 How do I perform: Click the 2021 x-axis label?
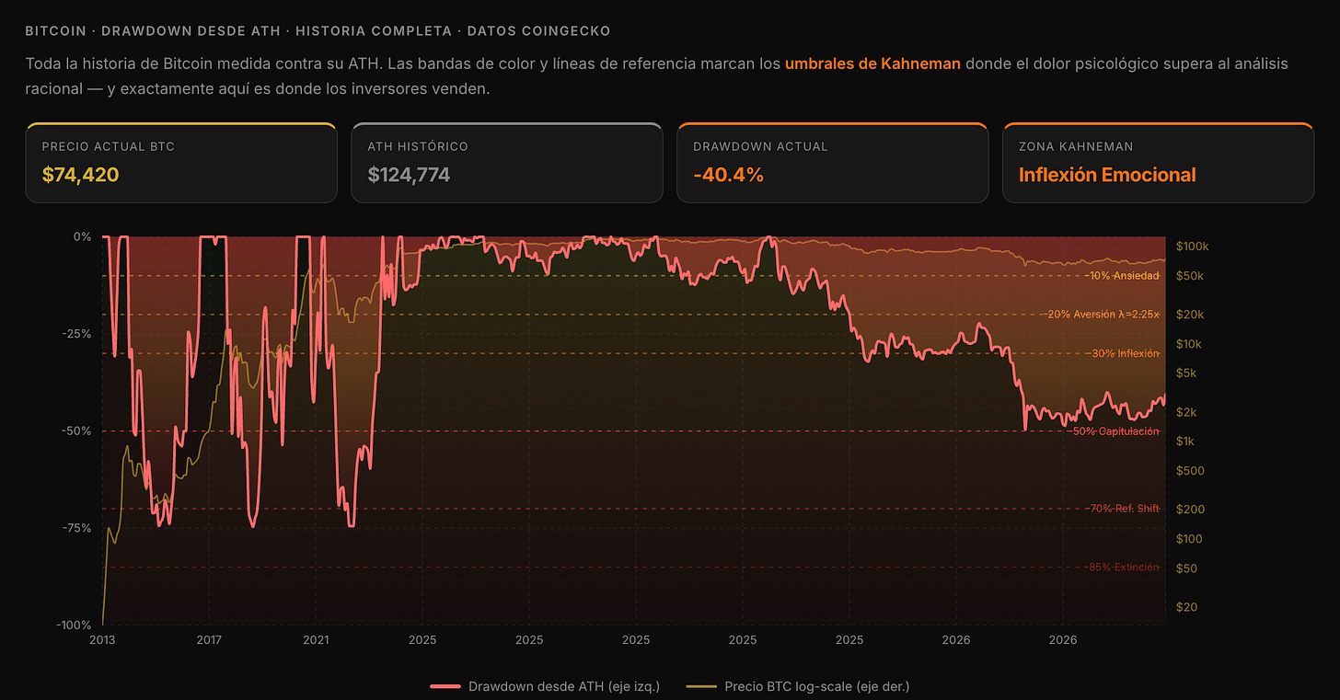point(316,639)
